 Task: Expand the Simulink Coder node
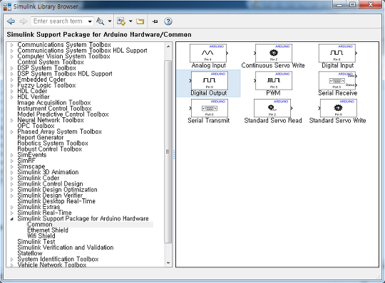(x=12, y=178)
